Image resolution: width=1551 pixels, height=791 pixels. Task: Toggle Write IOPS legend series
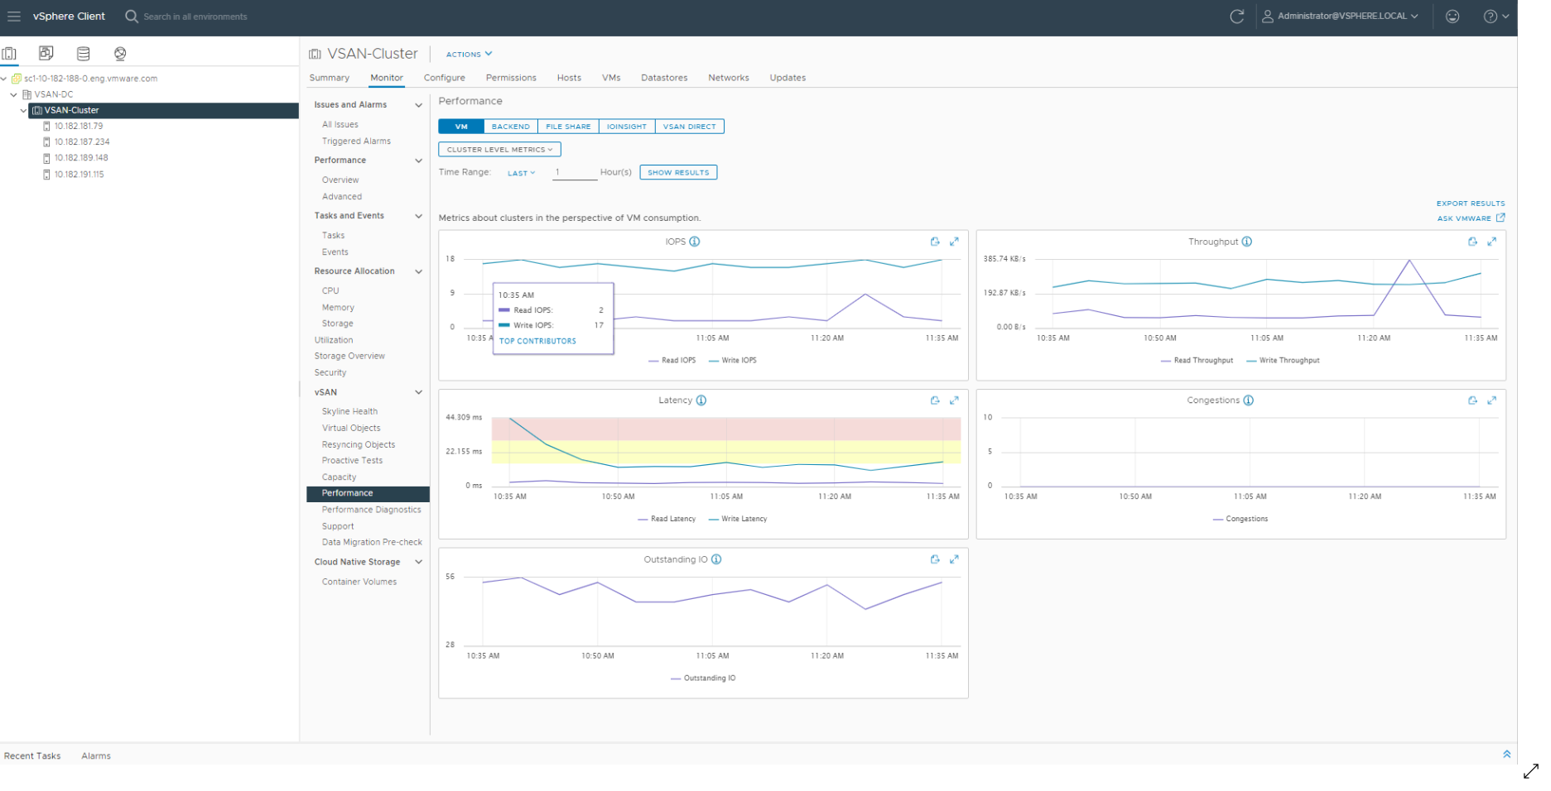point(733,361)
